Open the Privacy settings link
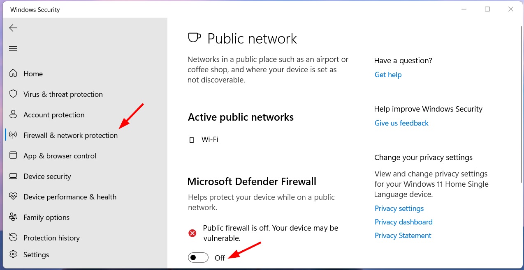The height and width of the screenshot is (270, 524). tap(399, 208)
